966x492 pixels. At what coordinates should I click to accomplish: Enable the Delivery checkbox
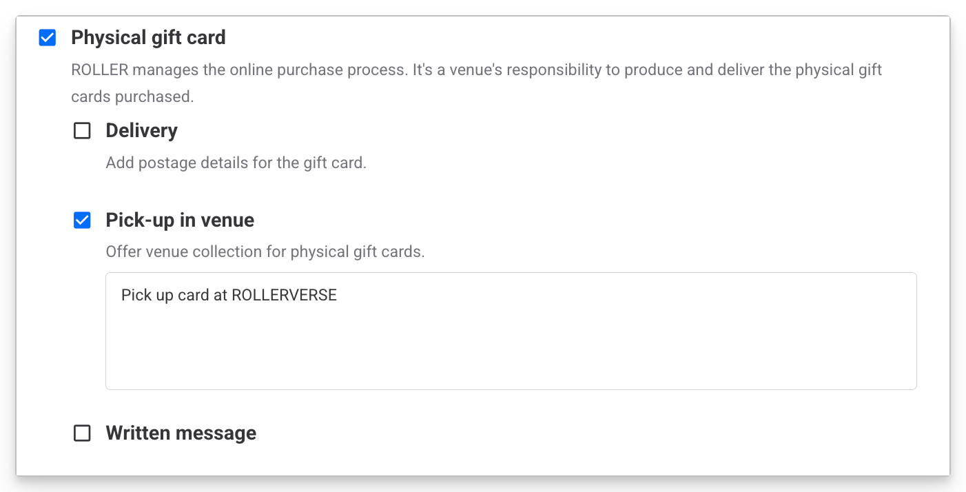coord(82,131)
